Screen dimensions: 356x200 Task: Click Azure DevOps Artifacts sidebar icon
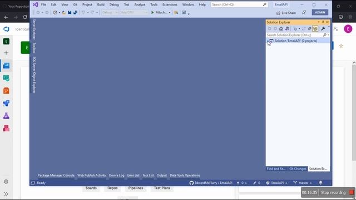pyautogui.click(x=6, y=128)
